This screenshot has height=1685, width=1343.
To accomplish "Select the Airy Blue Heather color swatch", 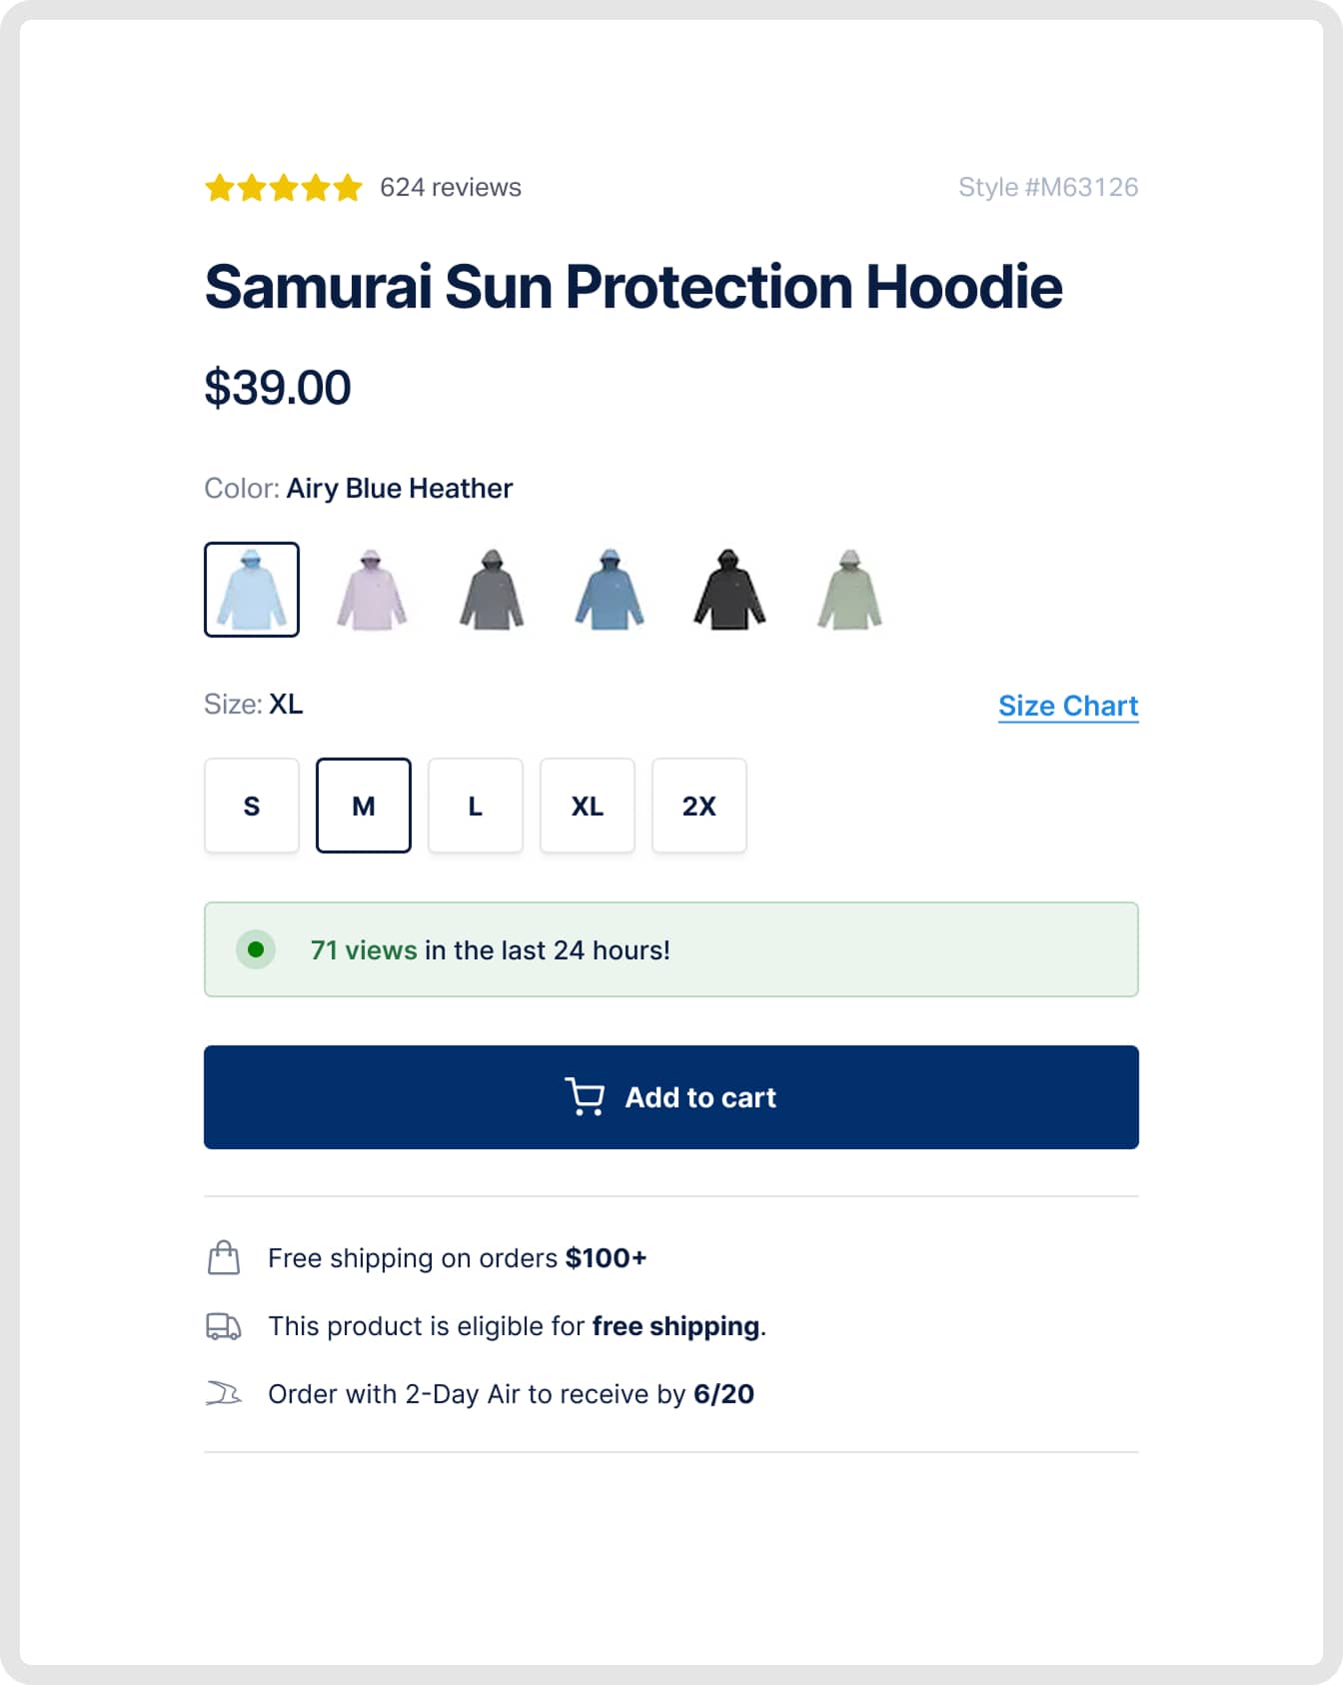I will point(251,589).
